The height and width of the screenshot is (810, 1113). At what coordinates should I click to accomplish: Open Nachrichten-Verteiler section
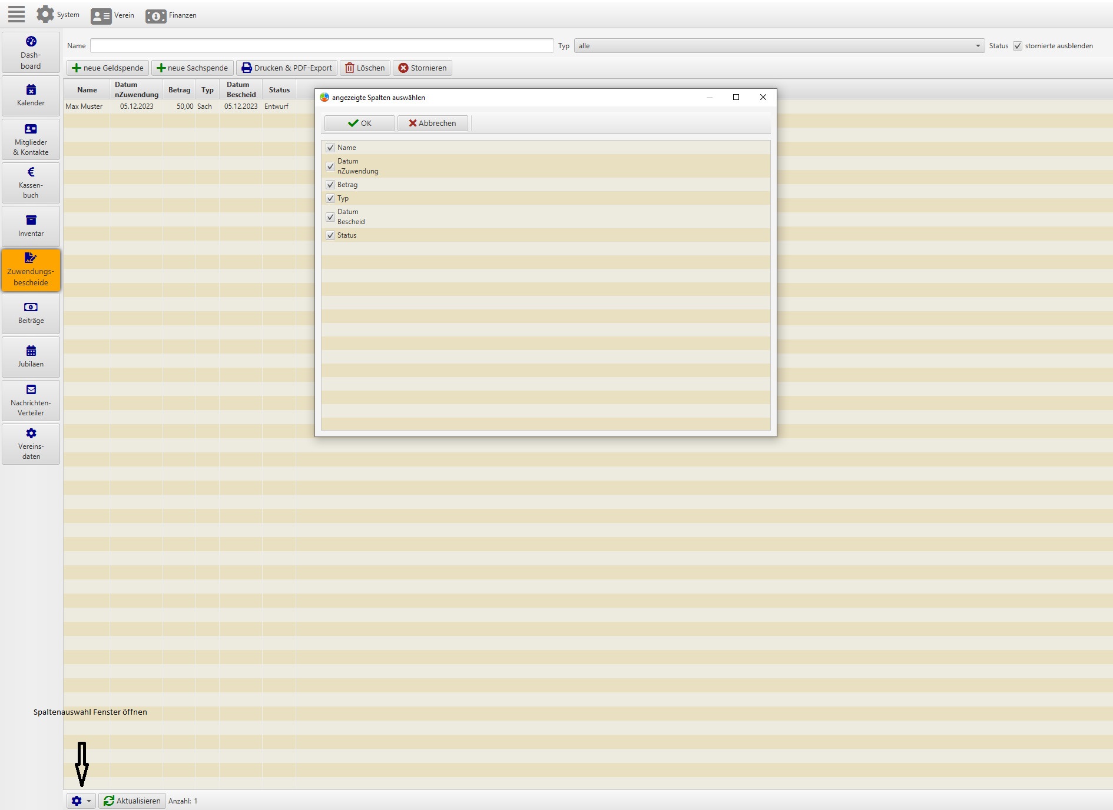click(31, 401)
